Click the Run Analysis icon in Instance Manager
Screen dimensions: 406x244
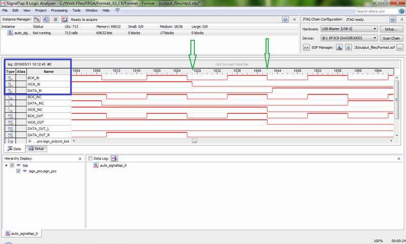pos(37,19)
